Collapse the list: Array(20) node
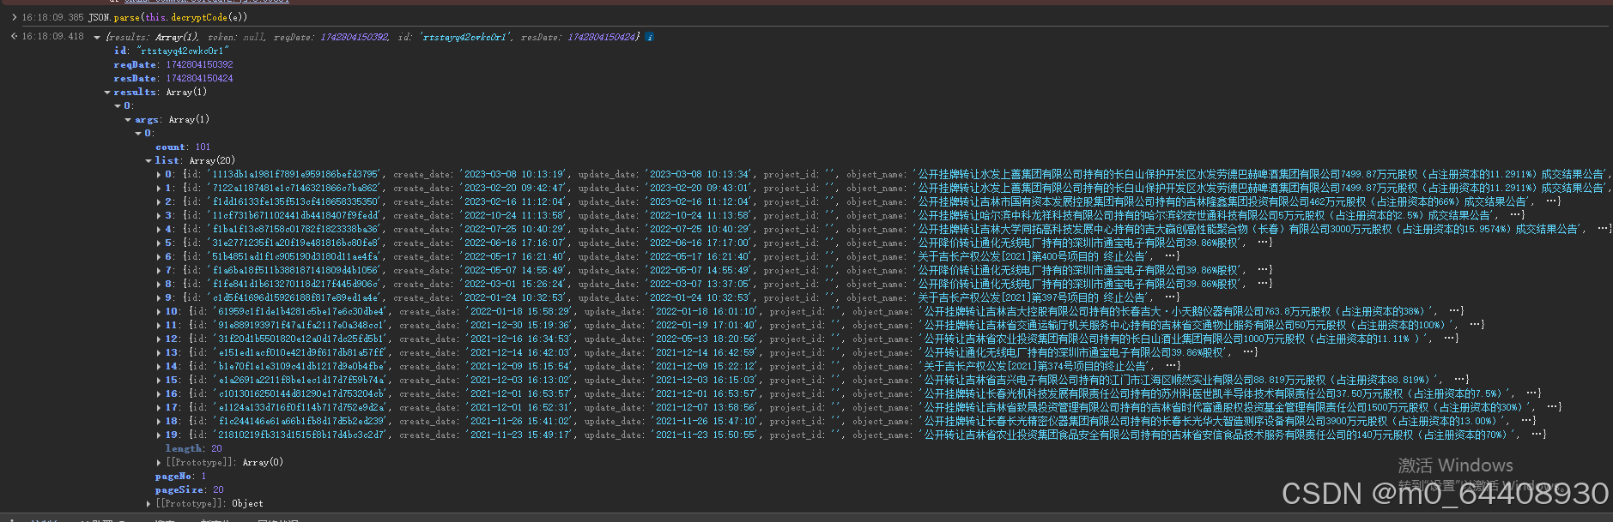Image resolution: width=1613 pixels, height=522 pixels. click(149, 161)
